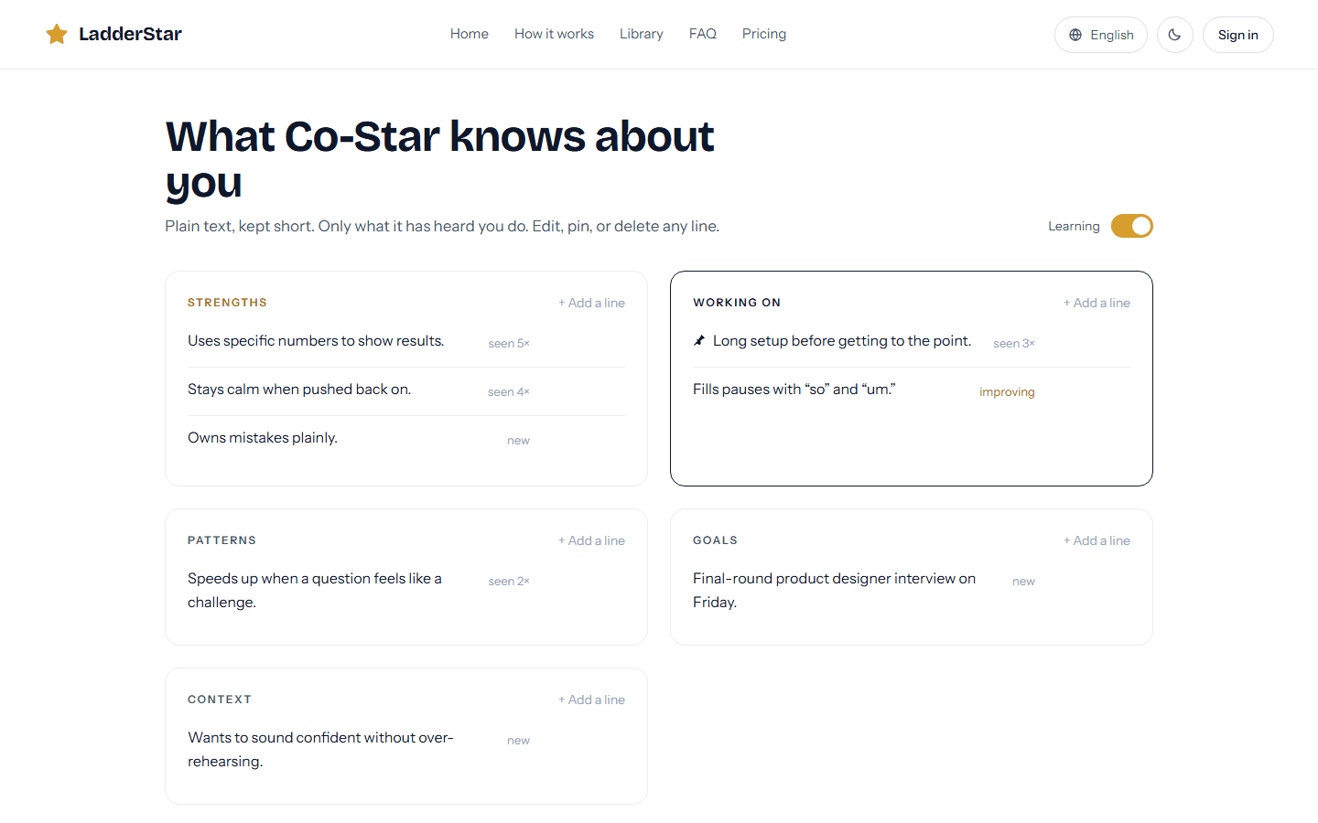The height and width of the screenshot is (823, 1318).
Task: Turn off the Learning toggle
Action: pos(1132,226)
